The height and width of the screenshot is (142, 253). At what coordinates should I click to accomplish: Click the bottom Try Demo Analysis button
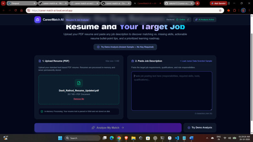(x=200, y=128)
